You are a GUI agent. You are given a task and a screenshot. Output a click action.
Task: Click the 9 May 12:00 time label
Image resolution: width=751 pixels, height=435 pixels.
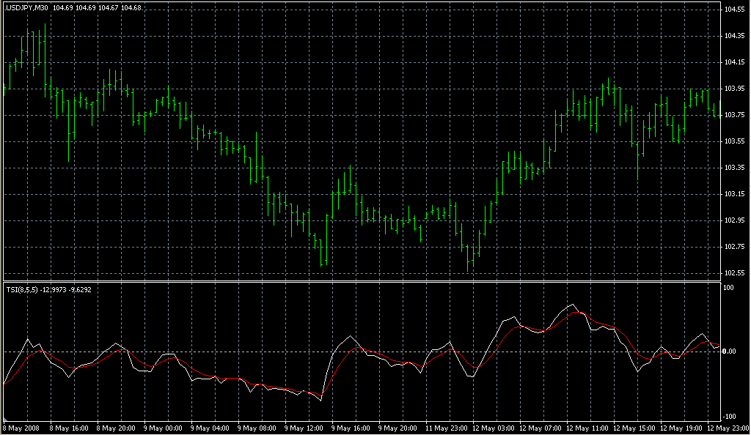click(x=304, y=428)
